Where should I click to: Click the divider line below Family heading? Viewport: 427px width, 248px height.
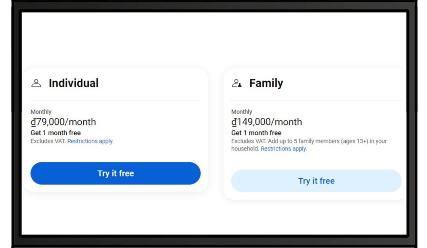point(316,100)
